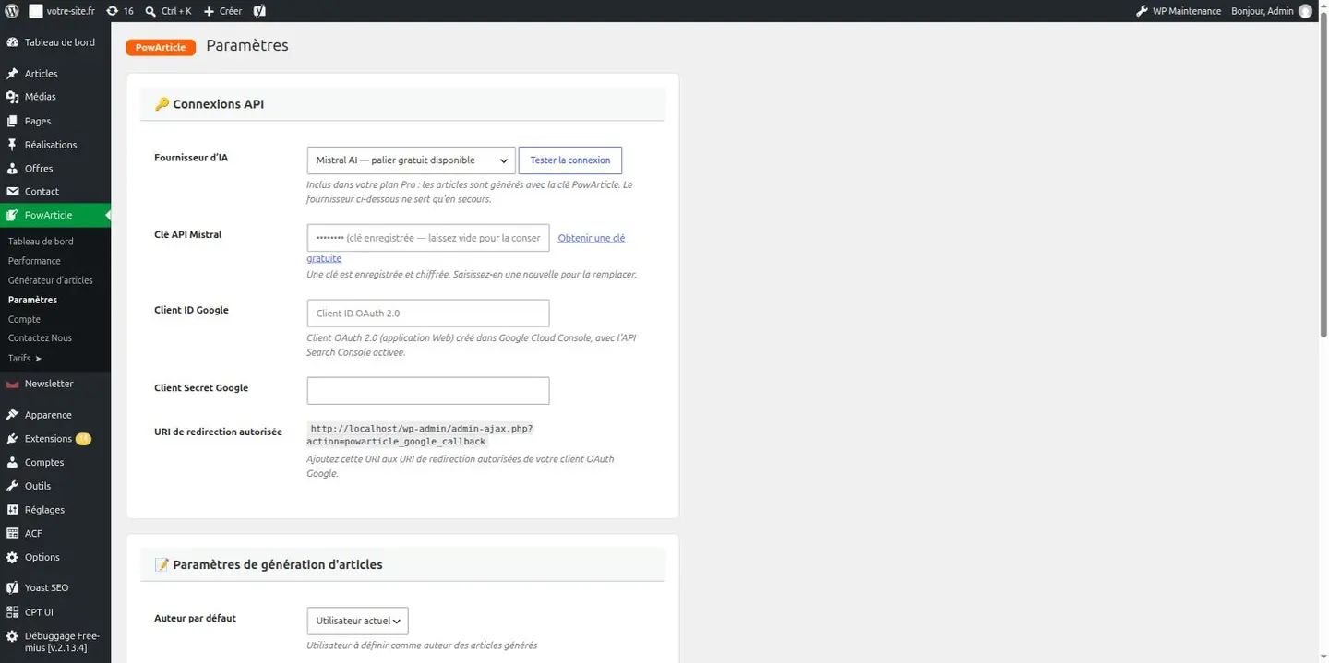Click the Articles pin icon
1329x663 pixels.
coord(12,74)
